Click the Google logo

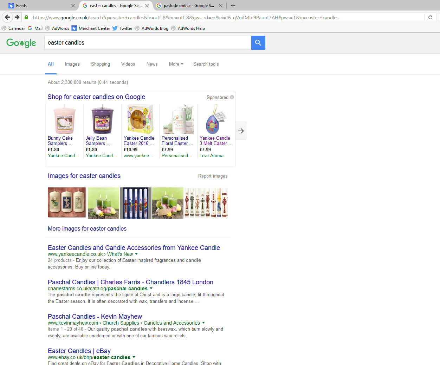(21, 43)
